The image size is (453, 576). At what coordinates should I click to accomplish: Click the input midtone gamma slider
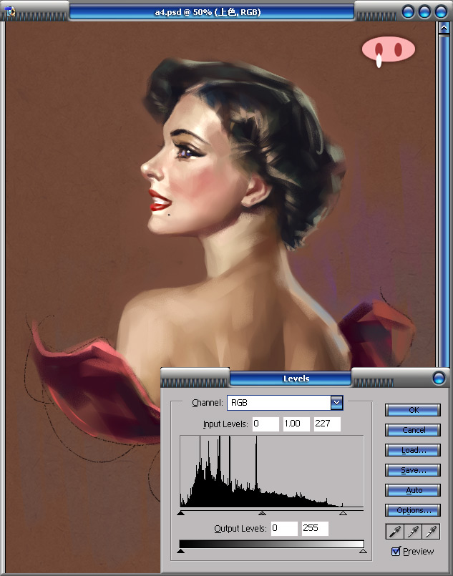pyautogui.click(x=262, y=513)
